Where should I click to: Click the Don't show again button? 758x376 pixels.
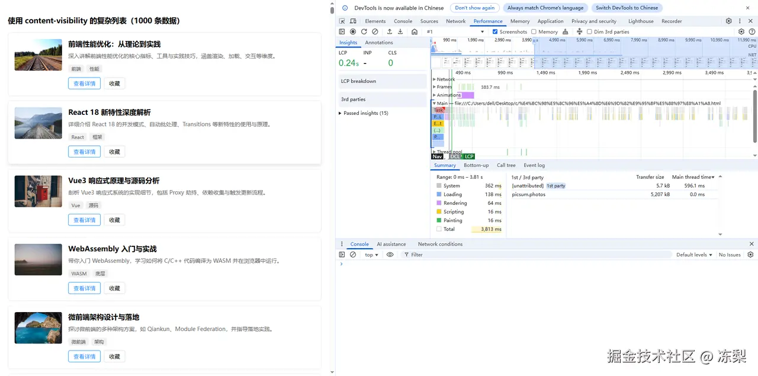pyautogui.click(x=474, y=8)
